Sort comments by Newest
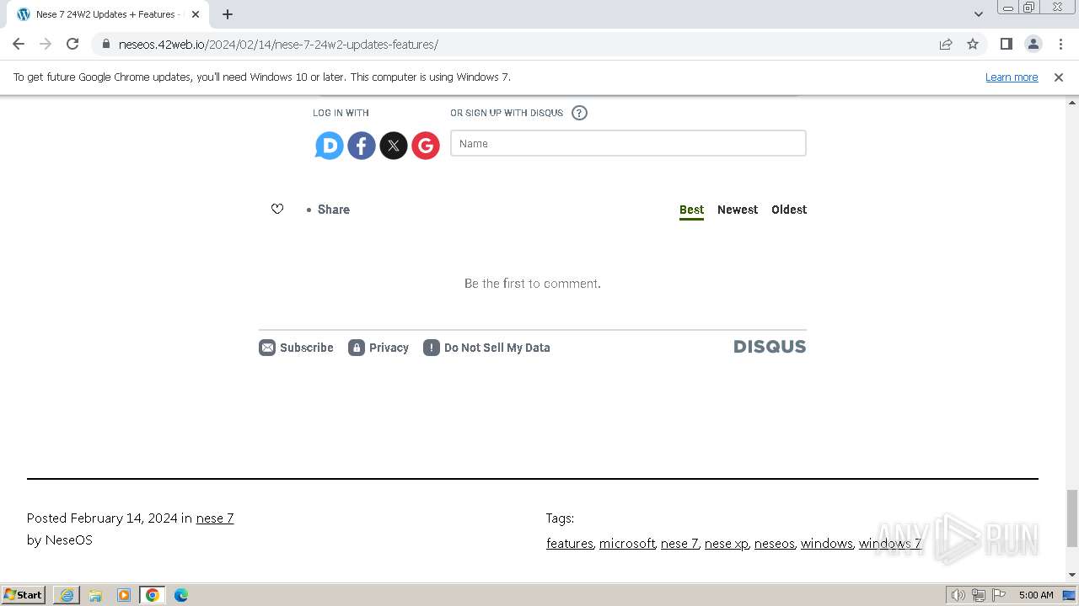 tap(738, 210)
